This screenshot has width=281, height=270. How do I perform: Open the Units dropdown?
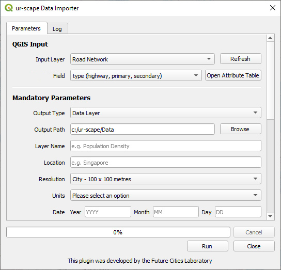point(166,195)
